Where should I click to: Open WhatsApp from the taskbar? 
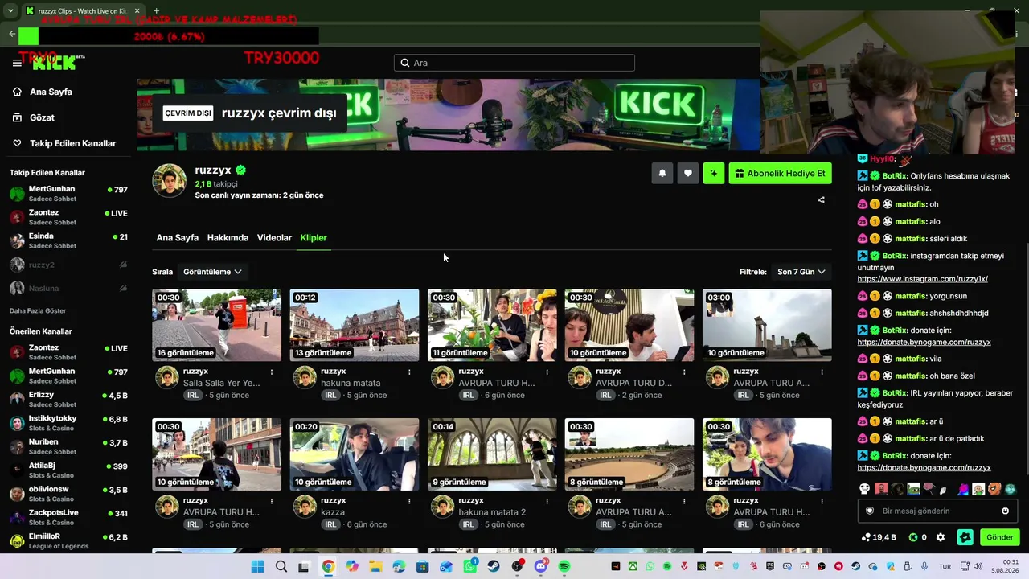(x=469, y=567)
